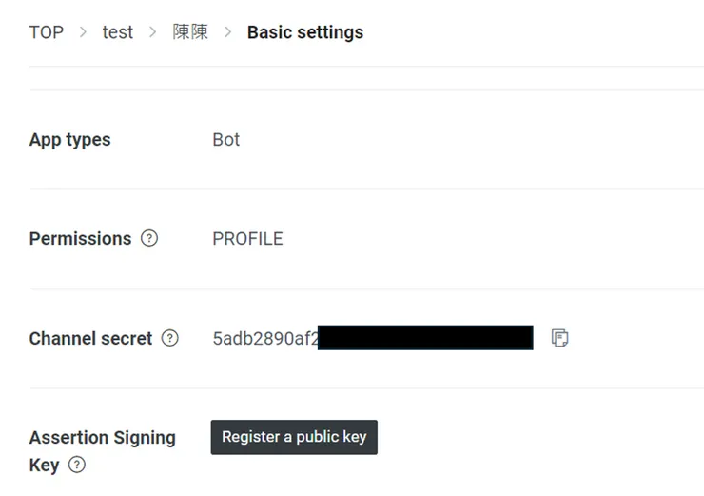Click the Permissions help question mark icon
Image resolution: width=704 pixels, height=496 pixels.
(x=149, y=238)
